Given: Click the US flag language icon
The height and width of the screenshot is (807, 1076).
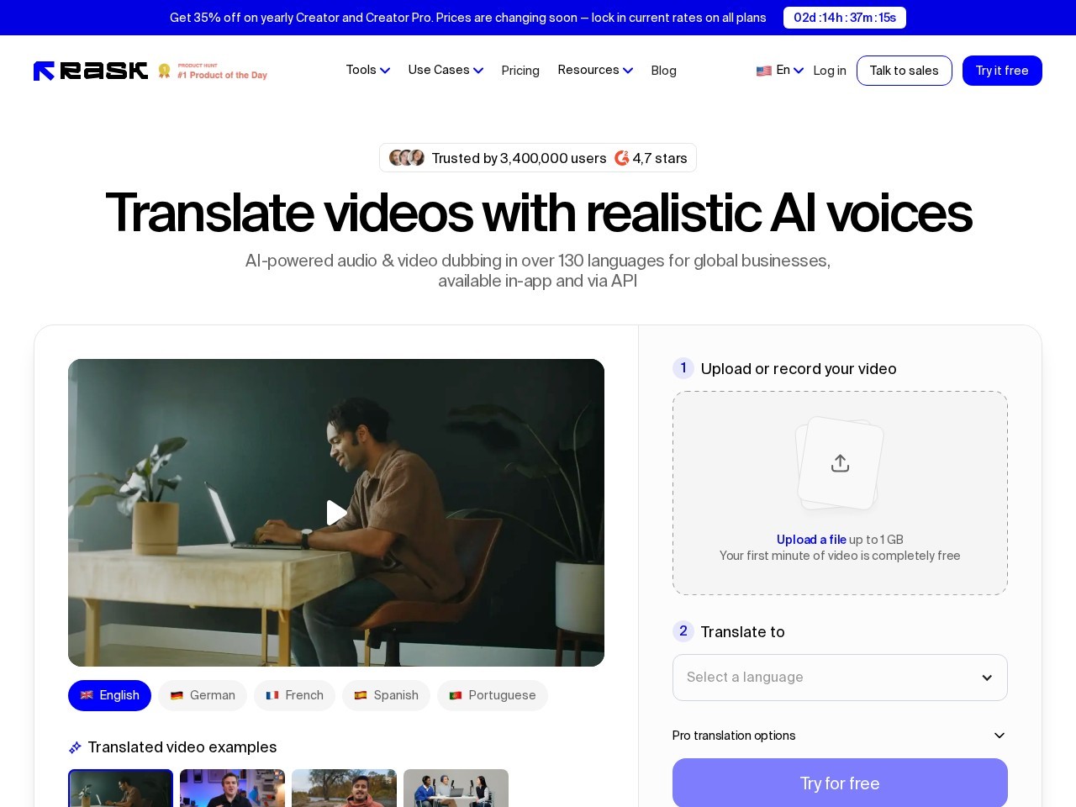Looking at the screenshot, I should [x=763, y=71].
